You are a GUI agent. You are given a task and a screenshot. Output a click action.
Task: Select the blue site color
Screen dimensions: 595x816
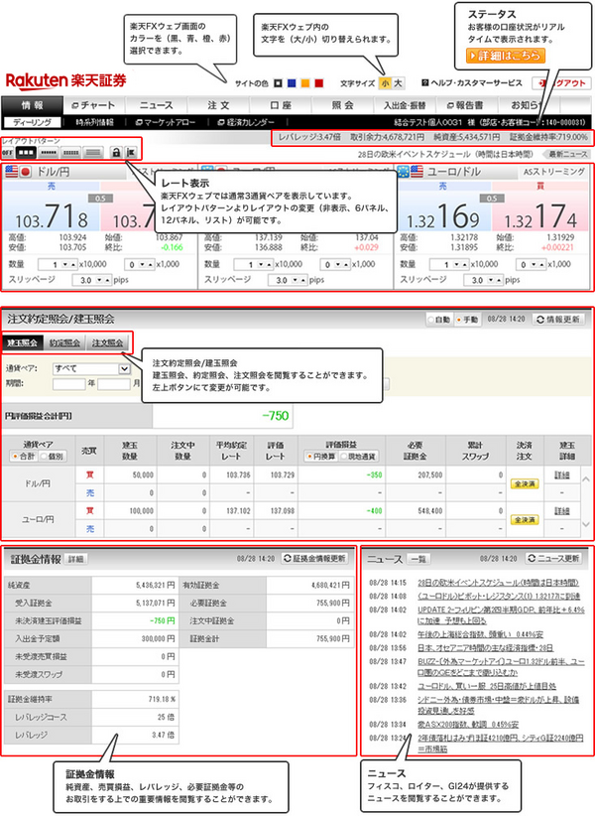tap(292, 83)
